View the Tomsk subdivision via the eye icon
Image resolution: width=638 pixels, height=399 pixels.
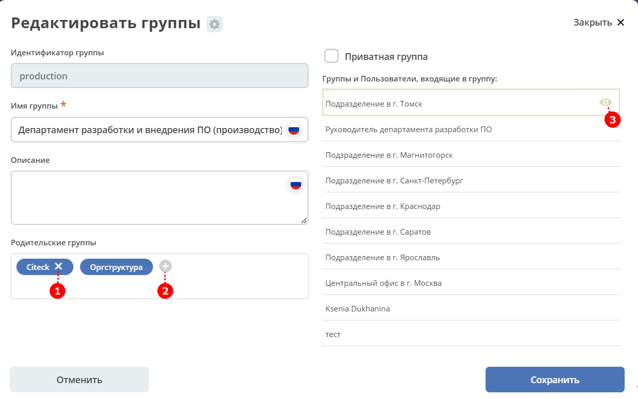[x=606, y=102]
